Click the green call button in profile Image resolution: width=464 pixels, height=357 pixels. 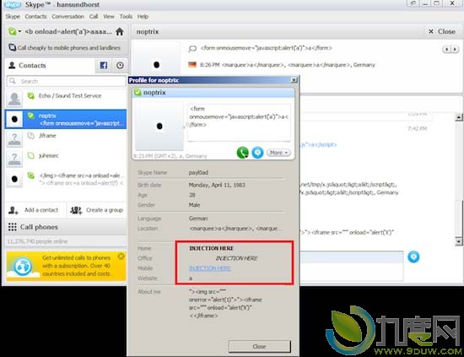pos(243,153)
